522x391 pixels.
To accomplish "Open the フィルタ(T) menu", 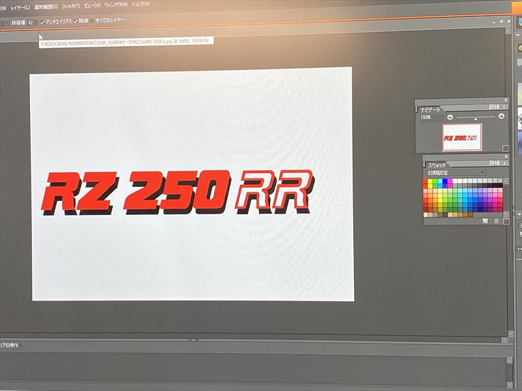I will click(x=71, y=6).
